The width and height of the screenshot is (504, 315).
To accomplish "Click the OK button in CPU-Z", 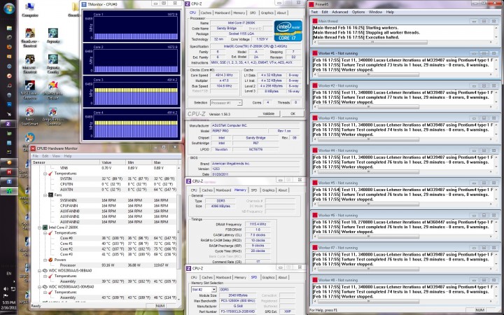I will click(x=293, y=114).
